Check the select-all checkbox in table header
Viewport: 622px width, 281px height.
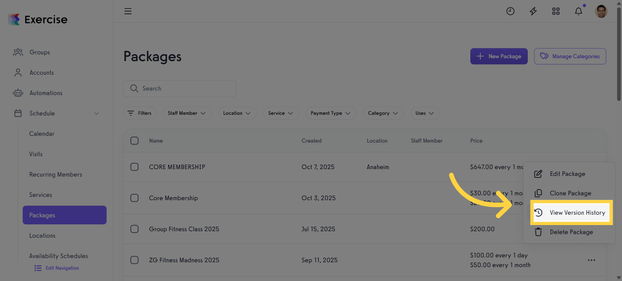pos(134,140)
